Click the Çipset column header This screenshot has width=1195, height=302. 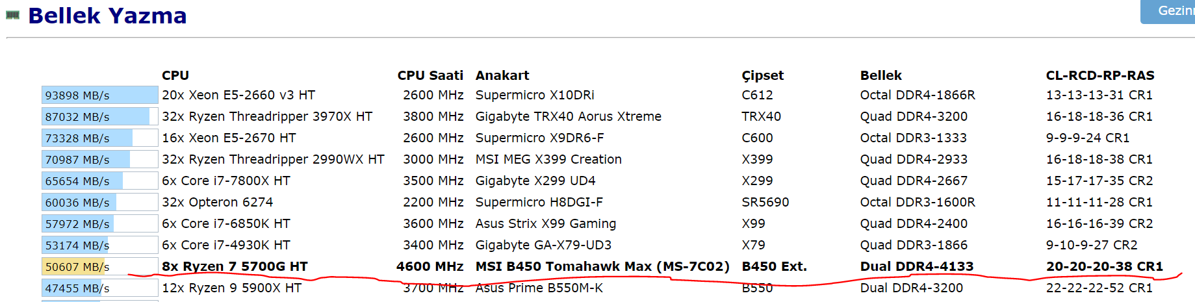pyautogui.click(x=763, y=75)
